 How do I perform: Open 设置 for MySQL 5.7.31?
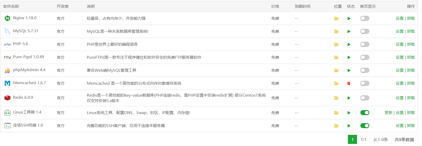(400, 31)
